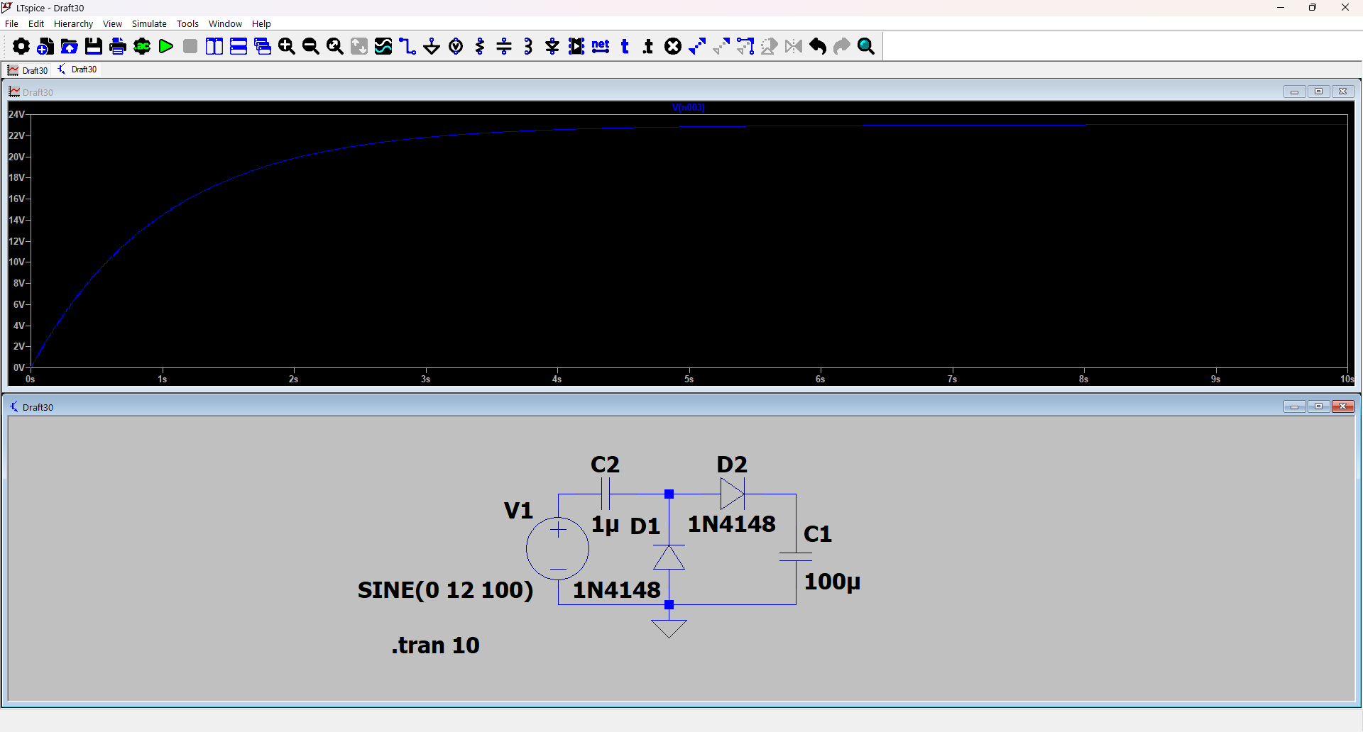This screenshot has height=732, width=1363.
Task: Click the .tran 10 directive
Action: (436, 645)
